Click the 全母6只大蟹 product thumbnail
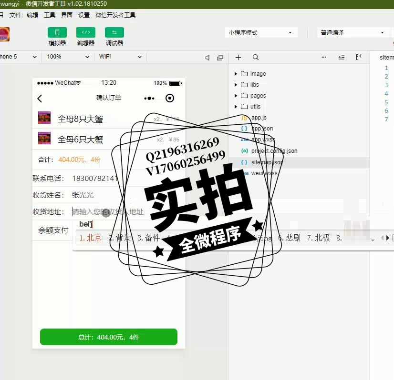 (x=44, y=138)
